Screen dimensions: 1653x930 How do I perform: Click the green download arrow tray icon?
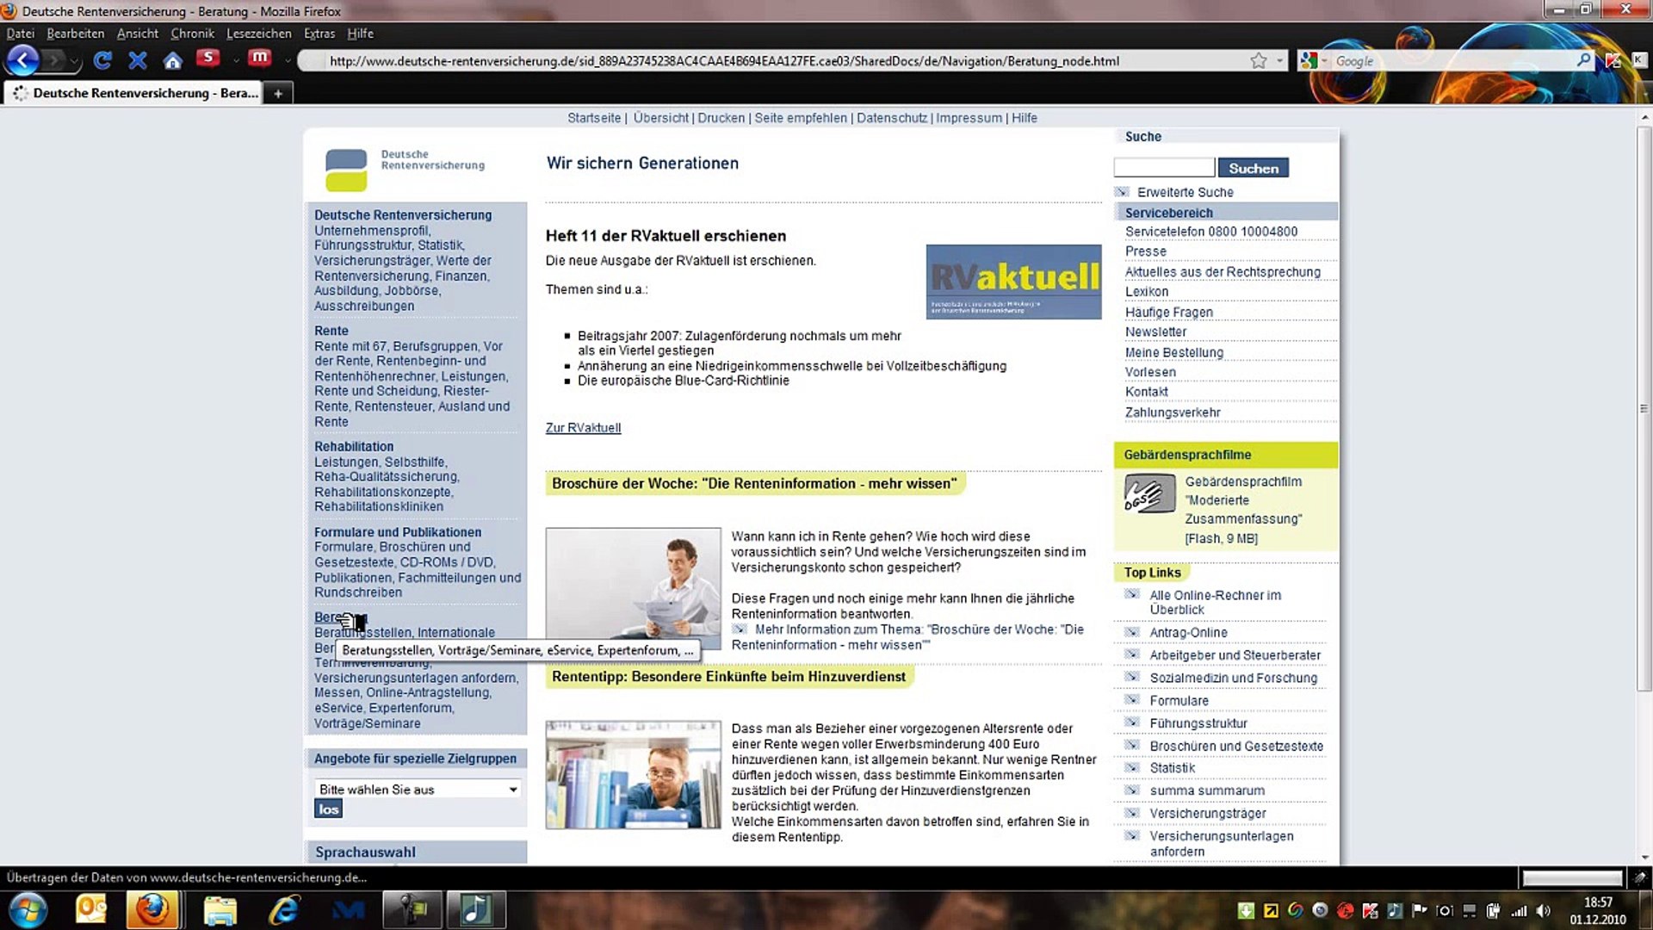point(1246,910)
